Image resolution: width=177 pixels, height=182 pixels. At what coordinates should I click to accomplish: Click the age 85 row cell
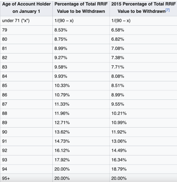point(26,85)
